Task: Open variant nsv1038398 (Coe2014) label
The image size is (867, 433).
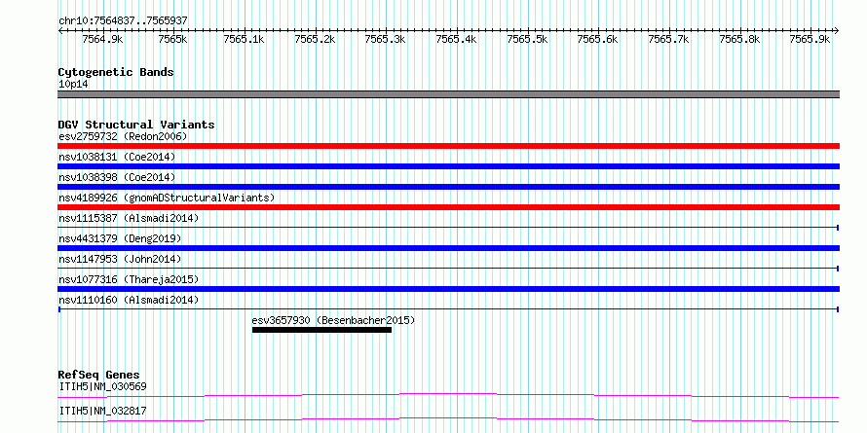Action: pyautogui.click(x=117, y=177)
